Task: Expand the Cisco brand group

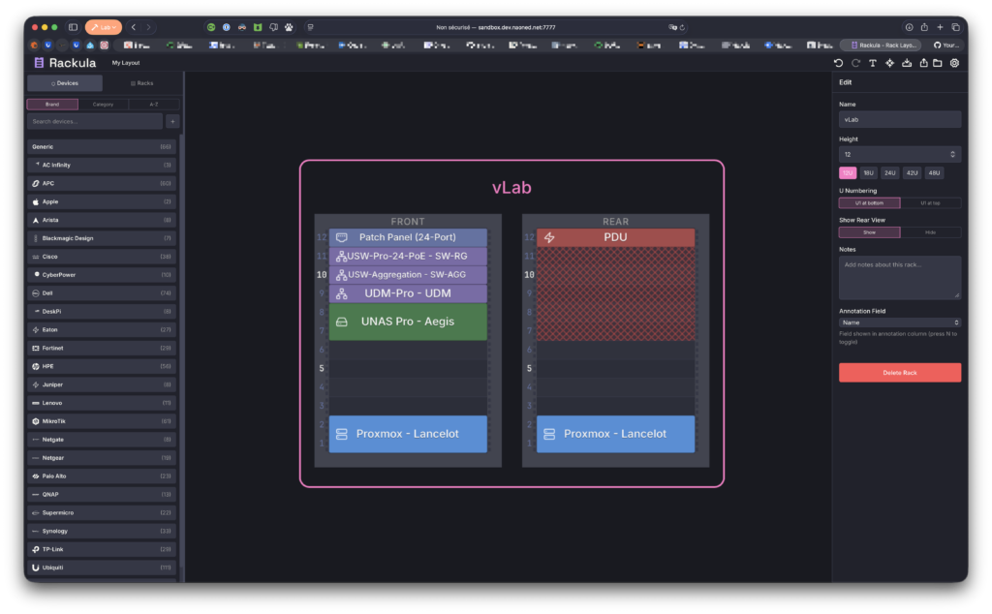Action: click(x=101, y=257)
